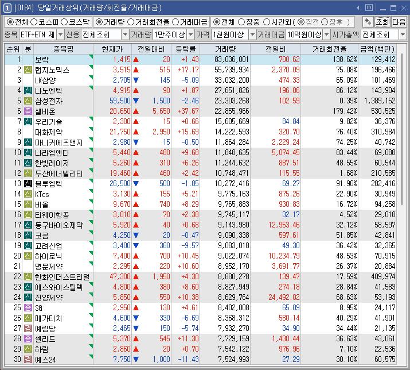
Task: Click the 거래량 value 83,036,001
Action: coord(232,60)
